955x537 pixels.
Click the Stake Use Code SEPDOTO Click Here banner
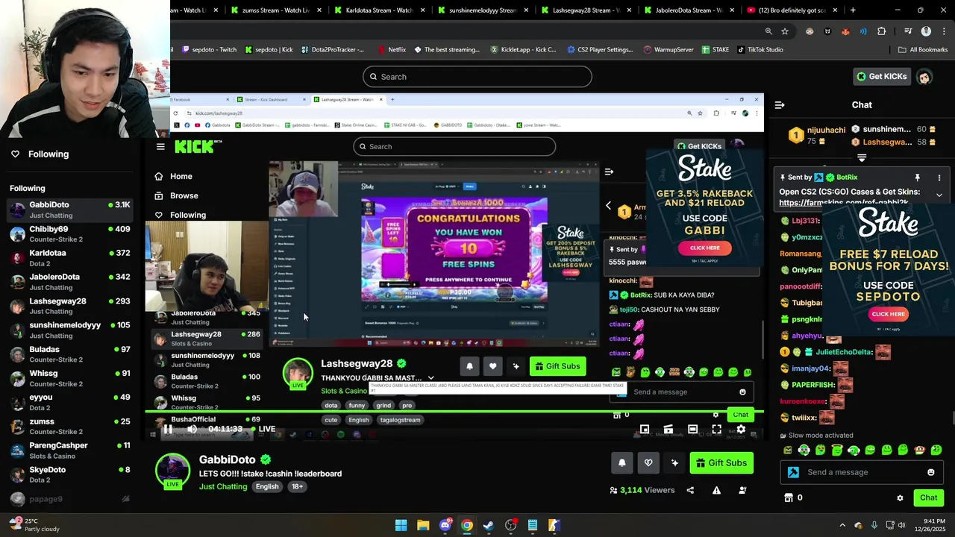click(x=888, y=314)
